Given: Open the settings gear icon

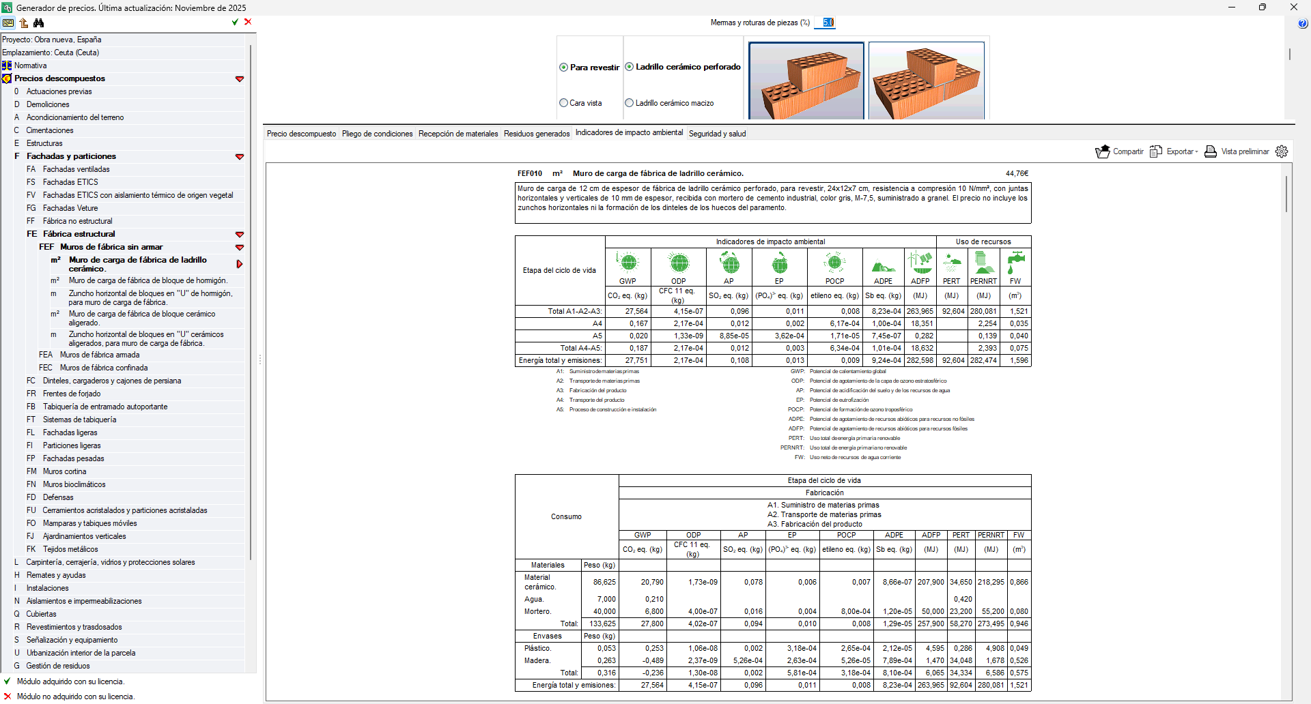Looking at the screenshot, I should pyautogui.click(x=1282, y=151).
